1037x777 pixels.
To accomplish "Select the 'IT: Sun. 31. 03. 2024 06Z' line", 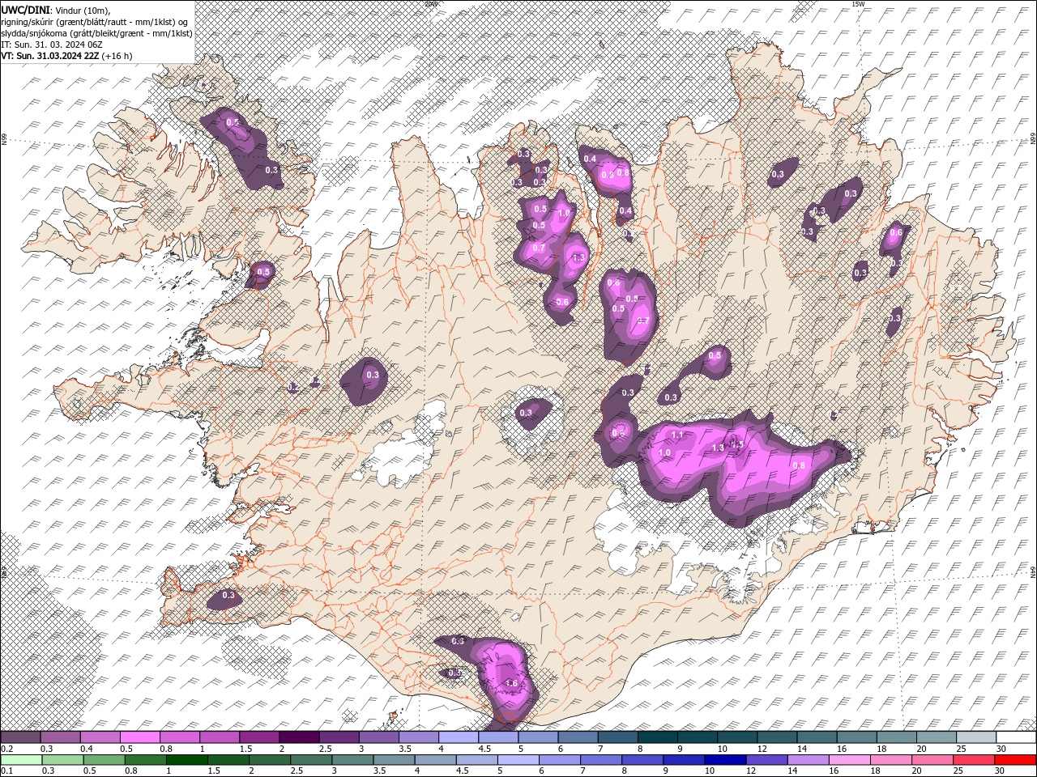I will click(52, 45).
